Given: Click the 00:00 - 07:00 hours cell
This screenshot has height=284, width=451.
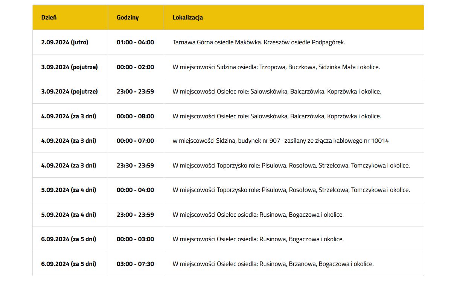Looking at the screenshot, I should (x=135, y=141).
